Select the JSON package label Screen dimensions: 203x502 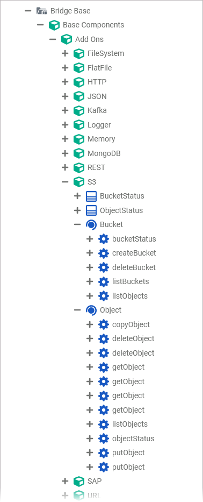[97, 96]
